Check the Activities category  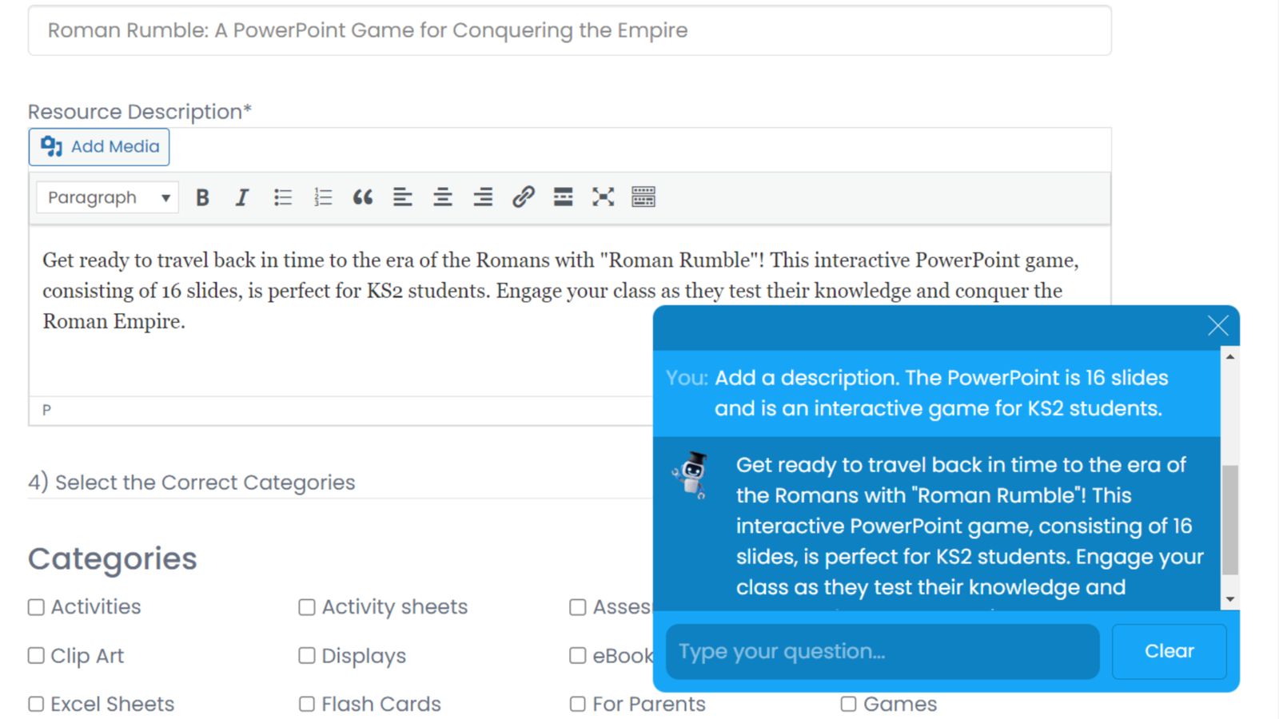point(37,607)
